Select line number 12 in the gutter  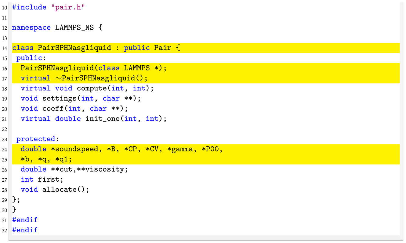[4, 28]
